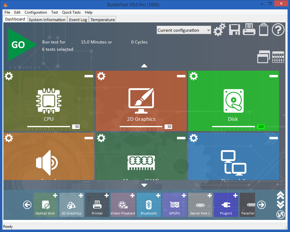The image size is (290, 232).
Task: Click the 2D Graphics monitor brush icon
Action: pos(141,101)
